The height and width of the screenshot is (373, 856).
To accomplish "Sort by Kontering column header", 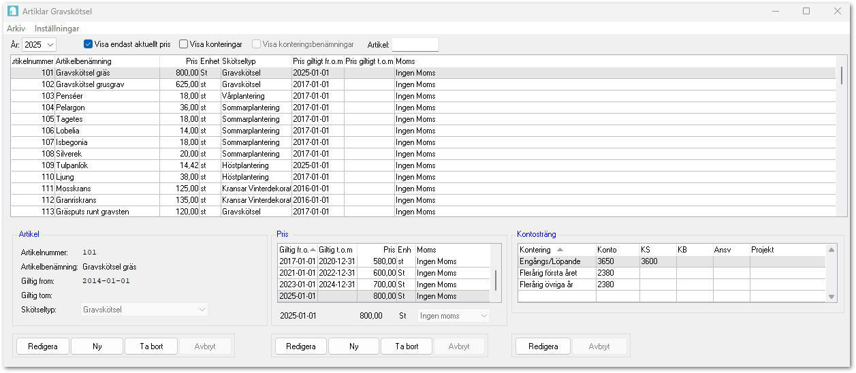I will 556,250.
